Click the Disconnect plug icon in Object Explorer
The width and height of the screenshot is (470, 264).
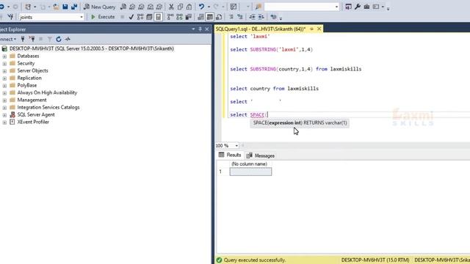coord(32,39)
